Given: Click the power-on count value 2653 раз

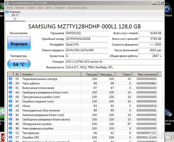Looking at the screenshot, I should pos(150,50).
